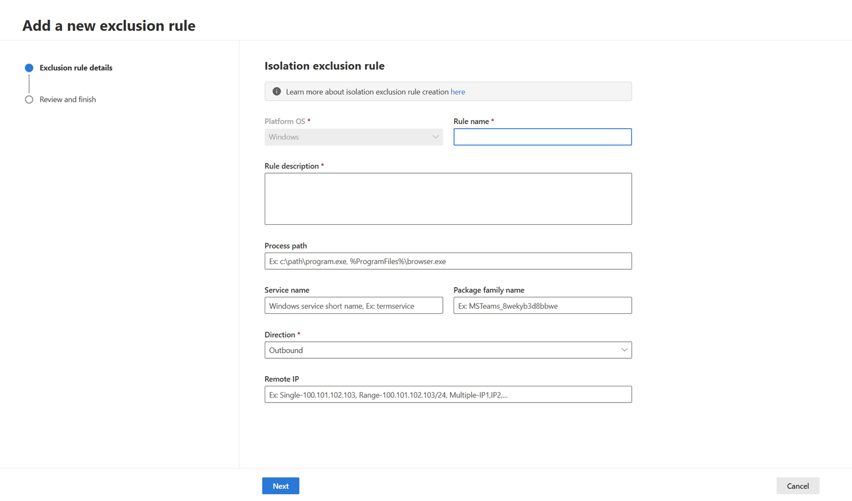Click the empty Review and finish step circle

(29, 100)
